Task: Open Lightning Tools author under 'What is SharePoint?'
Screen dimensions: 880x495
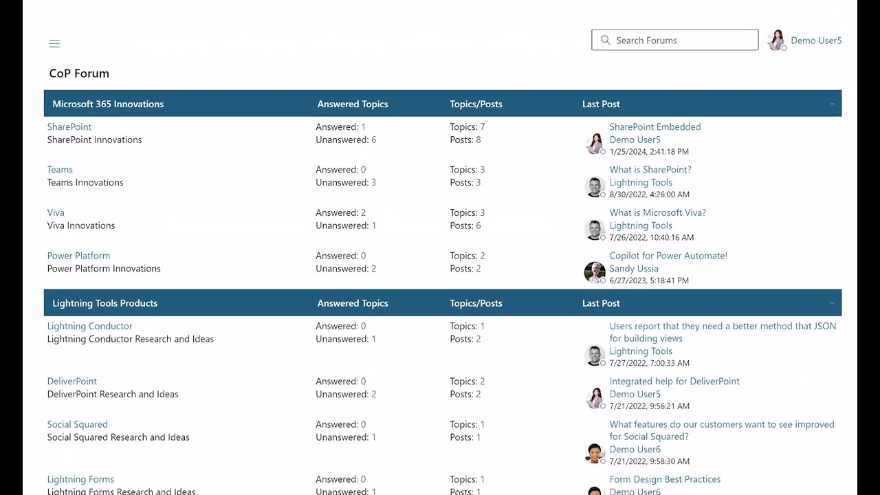Action: (x=641, y=182)
